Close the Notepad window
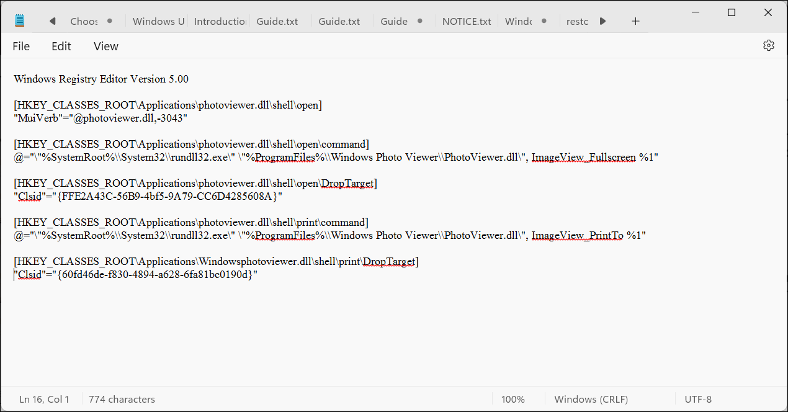 click(768, 12)
